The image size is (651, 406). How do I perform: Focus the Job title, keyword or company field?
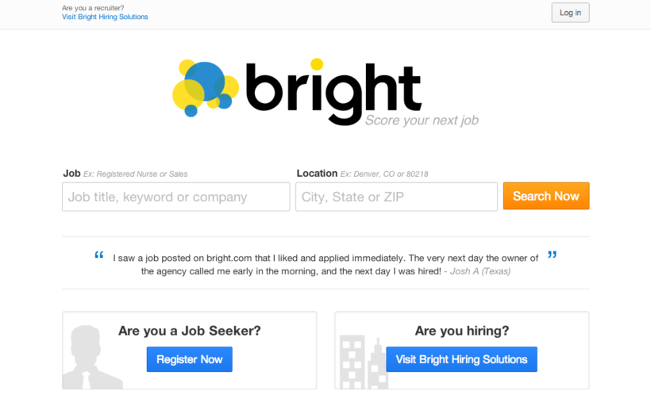[x=175, y=197]
